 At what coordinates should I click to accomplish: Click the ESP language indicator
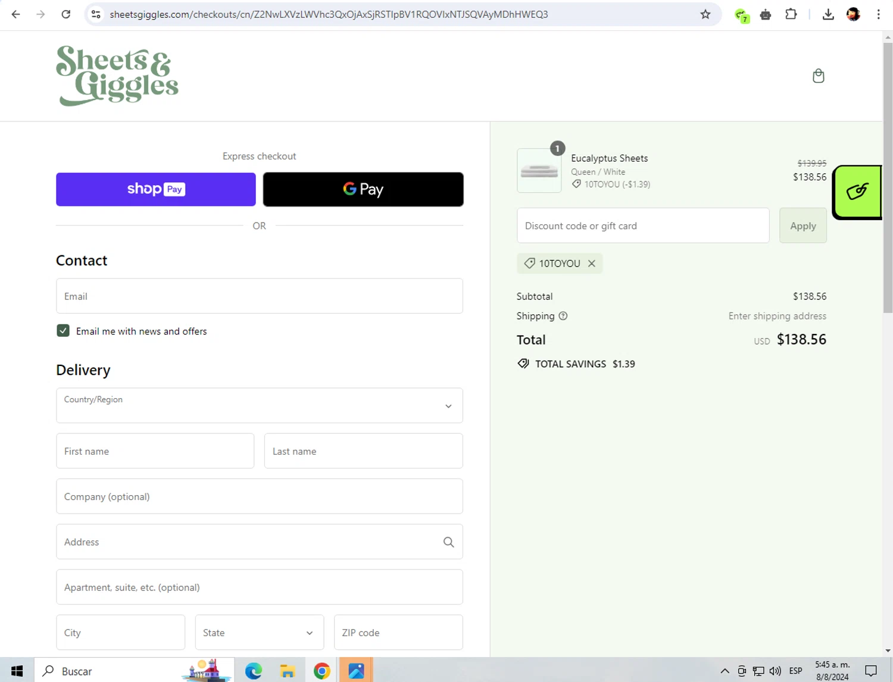click(x=795, y=671)
